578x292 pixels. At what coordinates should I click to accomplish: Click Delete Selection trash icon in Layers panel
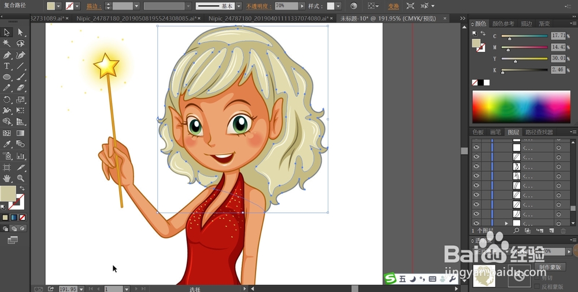563,230
